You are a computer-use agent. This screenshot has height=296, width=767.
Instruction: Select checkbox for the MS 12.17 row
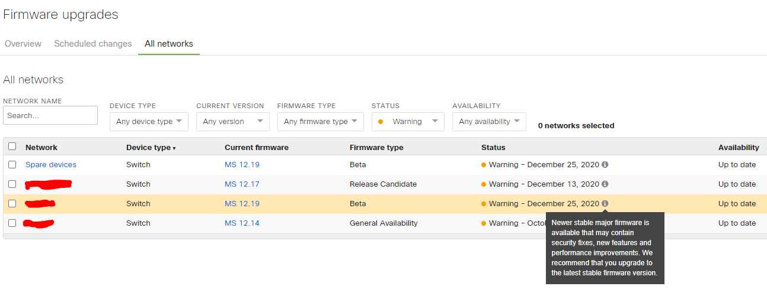click(x=12, y=184)
